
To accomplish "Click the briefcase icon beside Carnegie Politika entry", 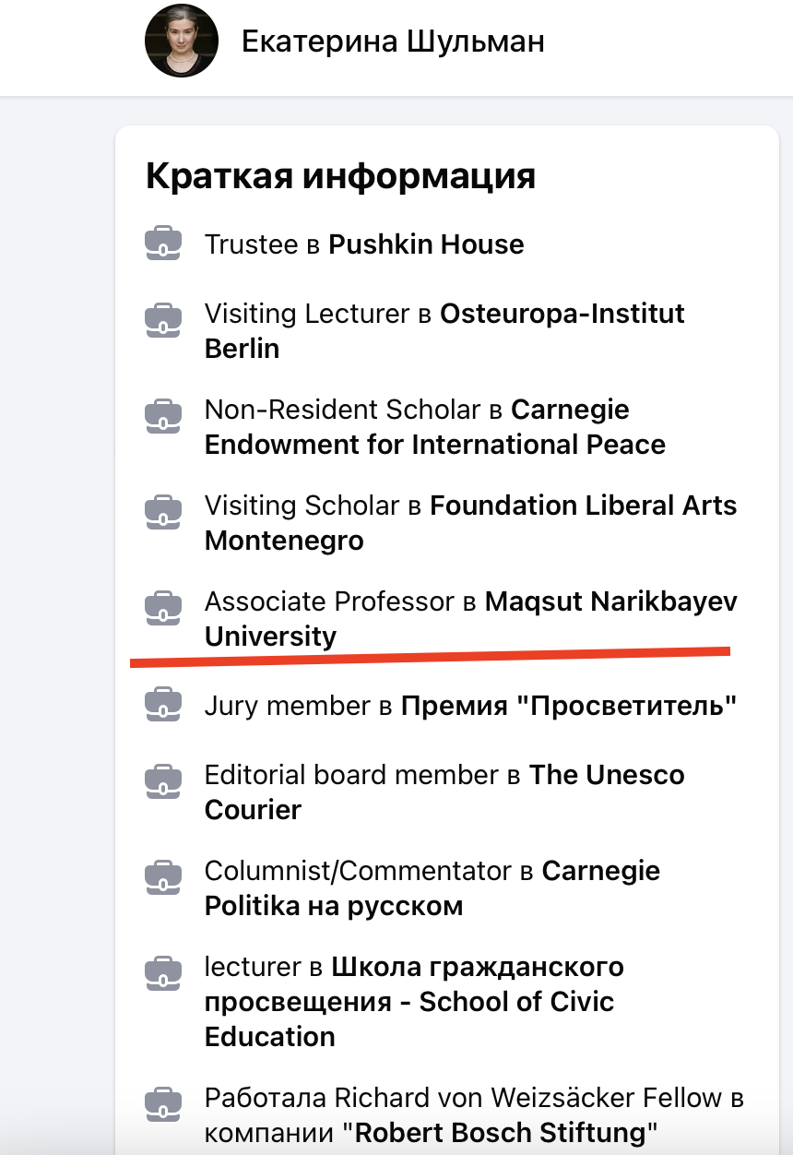I will coord(163,876).
